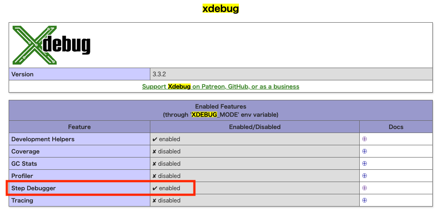Viewport: 441px width, 212px height.
Task: Click the xdebug page heading
Action: (221, 9)
